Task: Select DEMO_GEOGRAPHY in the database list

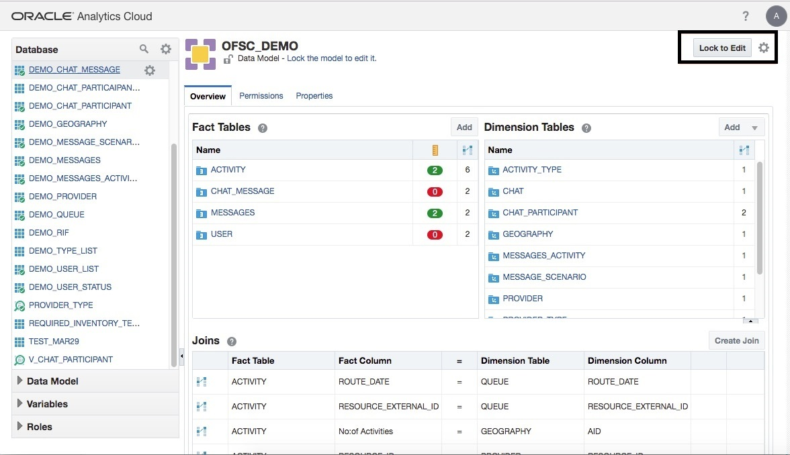Action: pyautogui.click(x=68, y=124)
